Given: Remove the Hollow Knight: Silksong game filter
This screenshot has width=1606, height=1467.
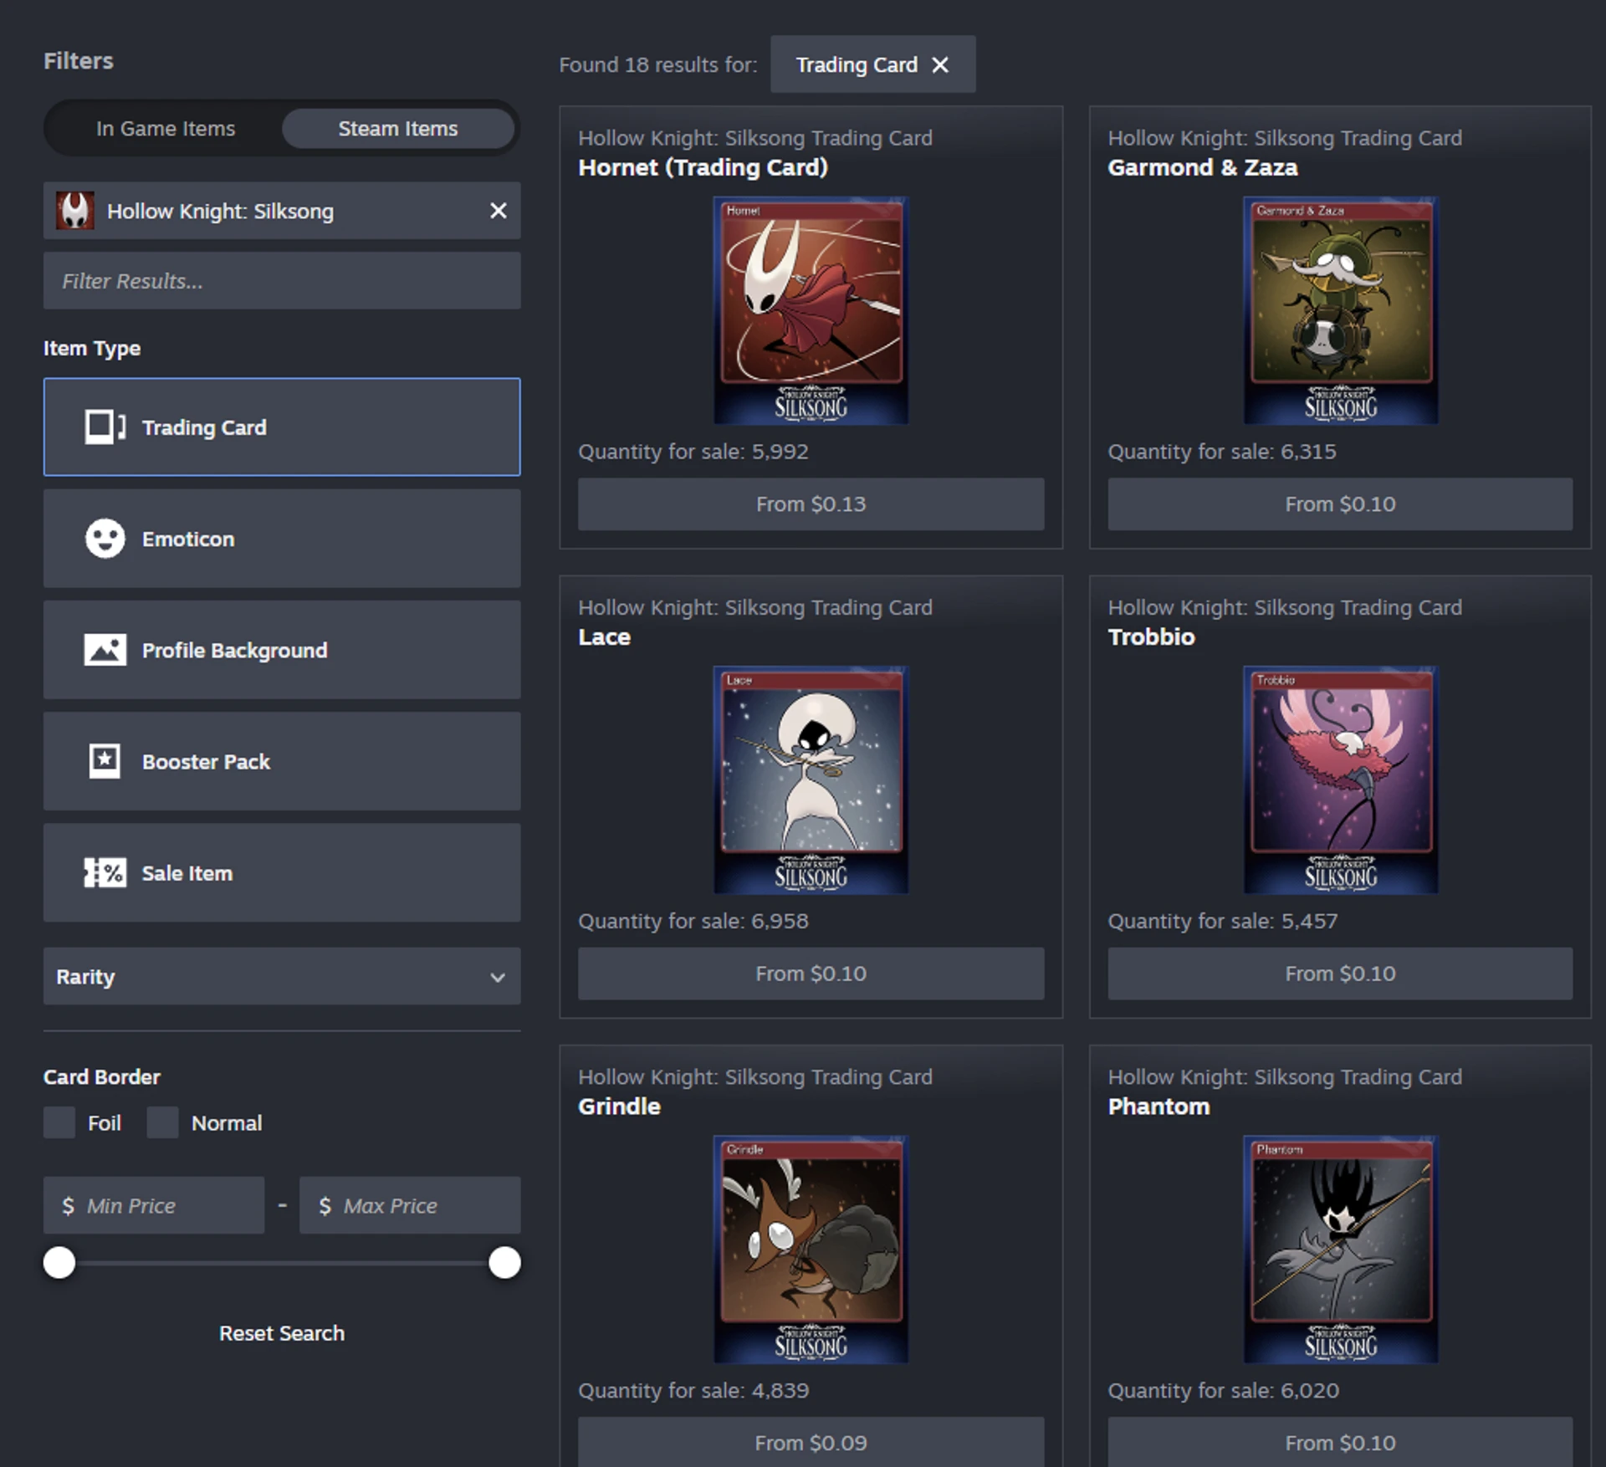Looking at the screenshot, I should 498,211.
